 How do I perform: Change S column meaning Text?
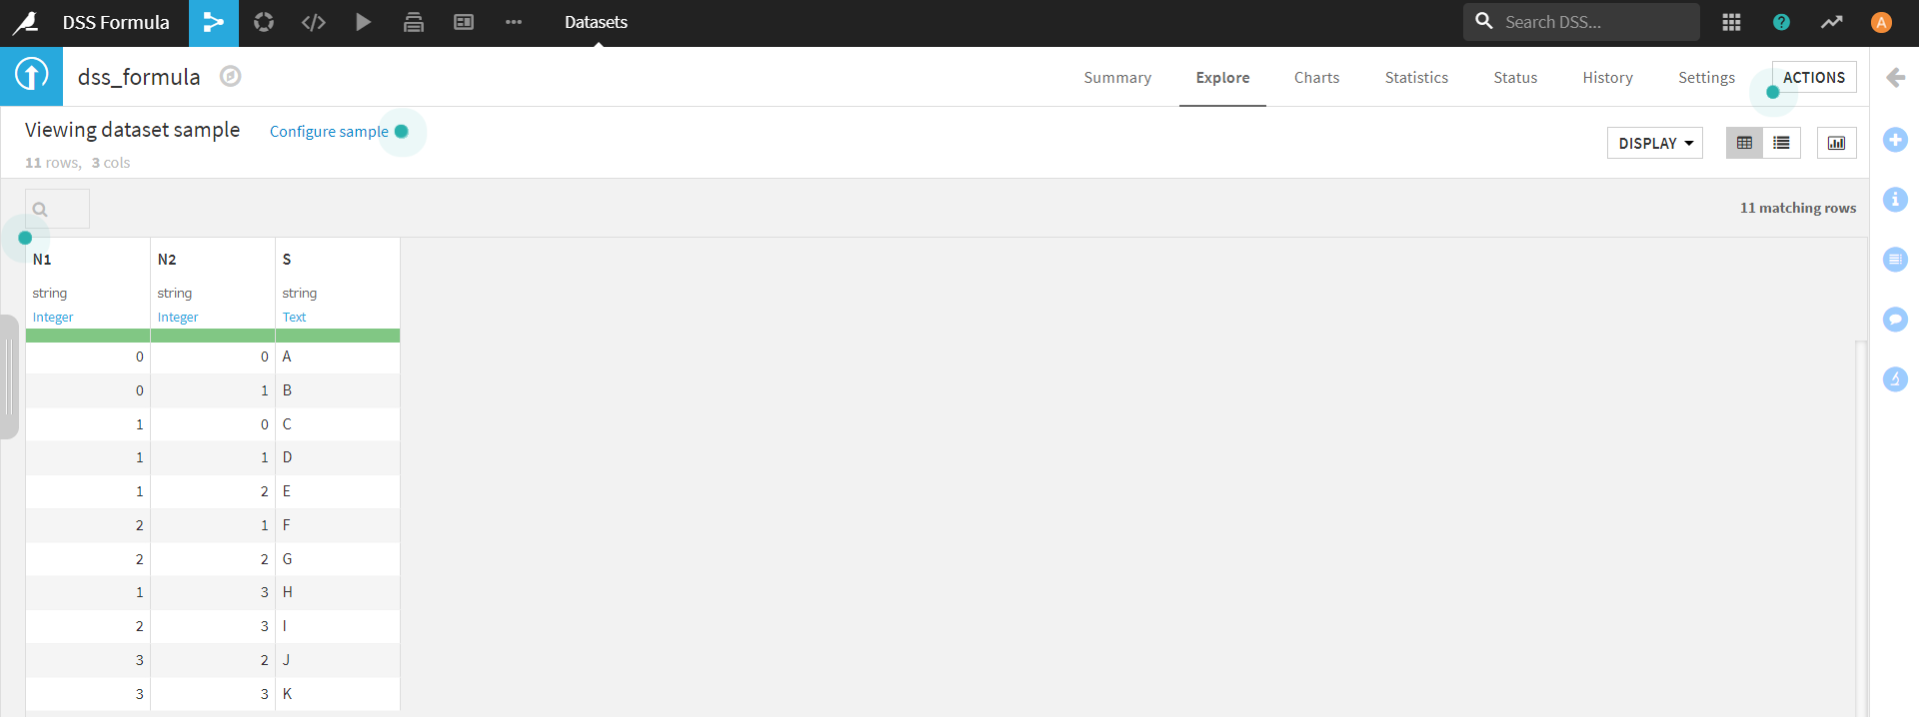[x=294, y=318]
